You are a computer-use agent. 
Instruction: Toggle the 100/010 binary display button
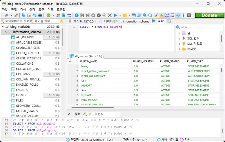167,15
